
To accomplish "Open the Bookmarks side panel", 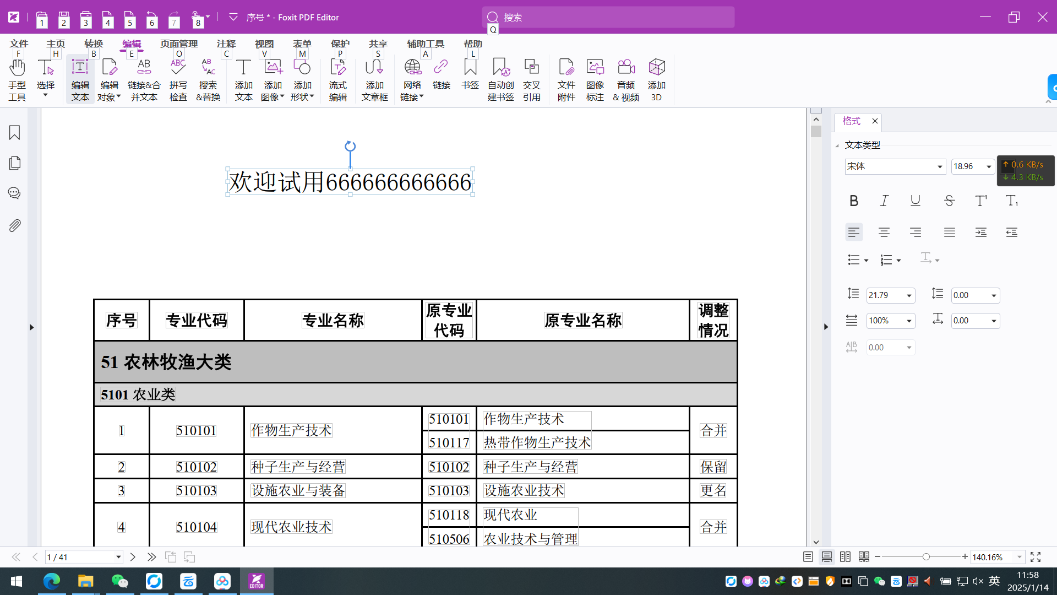I will (x=15, y=133).
